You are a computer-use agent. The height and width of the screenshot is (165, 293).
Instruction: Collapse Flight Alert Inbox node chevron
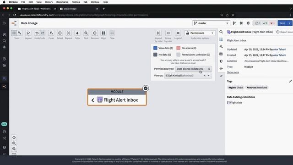click(x=92, y=100)
